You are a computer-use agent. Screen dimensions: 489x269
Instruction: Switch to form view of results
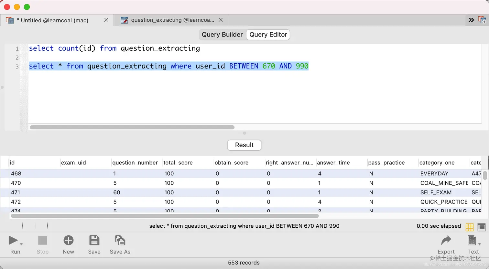482,227
